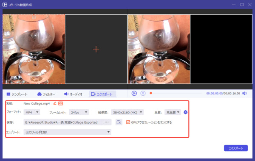This screenshot has width=255, height=161.
Task: Click the three-dots browse path button
Action: (x=107, y=122)
